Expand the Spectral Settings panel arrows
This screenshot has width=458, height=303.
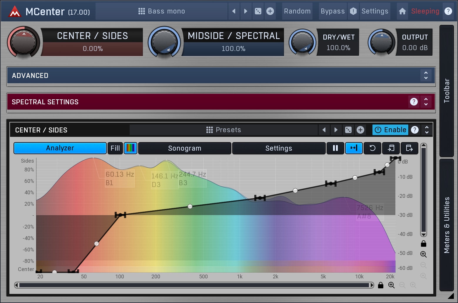point(426,102)
